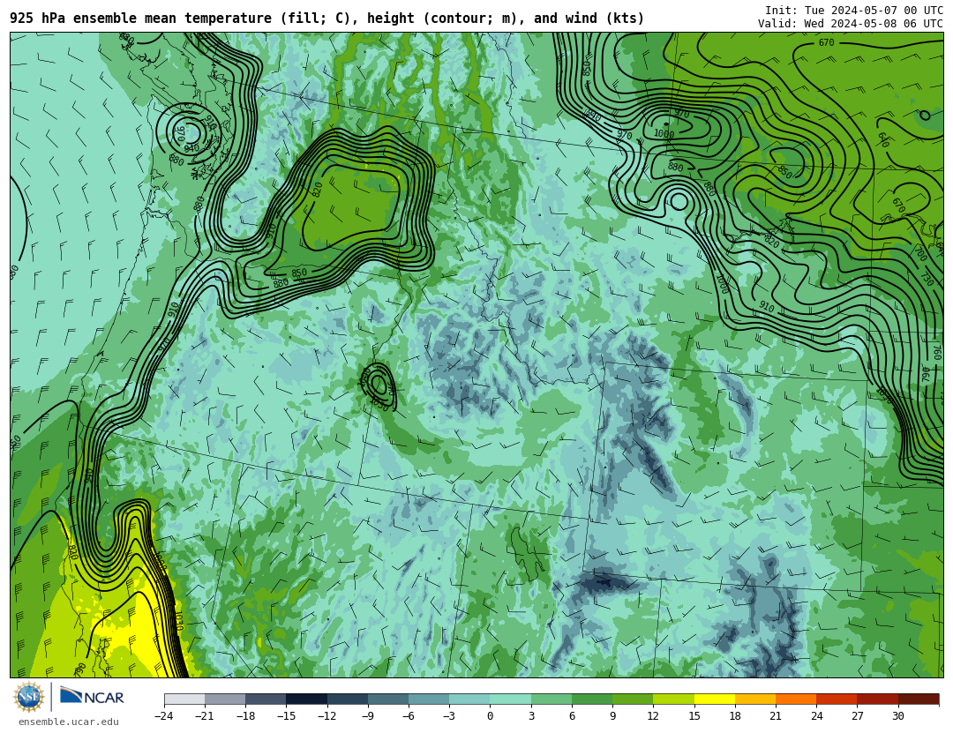Pick the dark blue -12 to -9 segment
The width and height of the screenshot is (953, 733).
[348, 699]
